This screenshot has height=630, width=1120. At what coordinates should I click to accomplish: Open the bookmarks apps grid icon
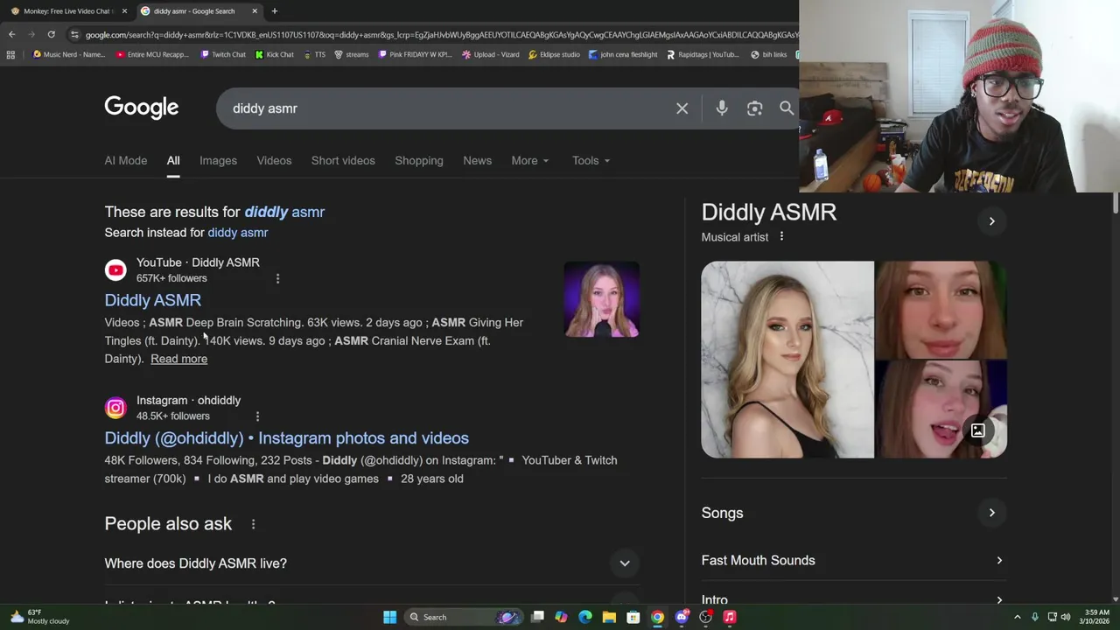tap(10, 54)
